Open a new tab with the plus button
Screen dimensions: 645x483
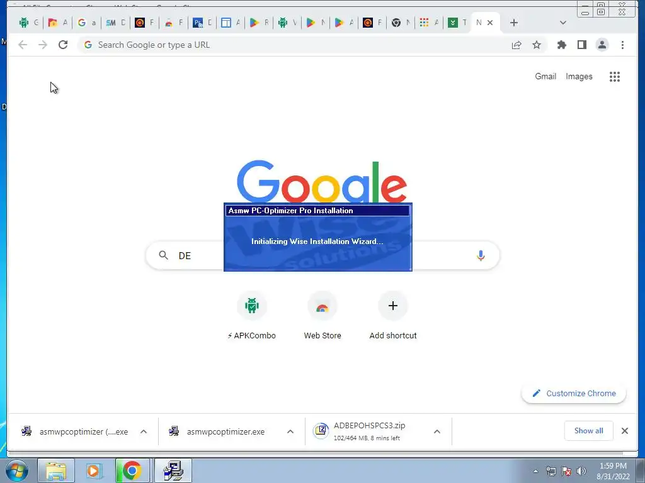[x=514, y=23]
